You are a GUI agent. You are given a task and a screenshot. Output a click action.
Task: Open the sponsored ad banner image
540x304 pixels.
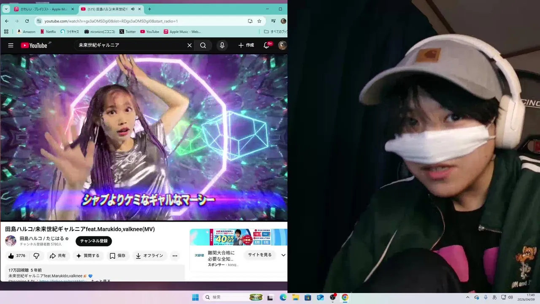click(x=238, y=237)
